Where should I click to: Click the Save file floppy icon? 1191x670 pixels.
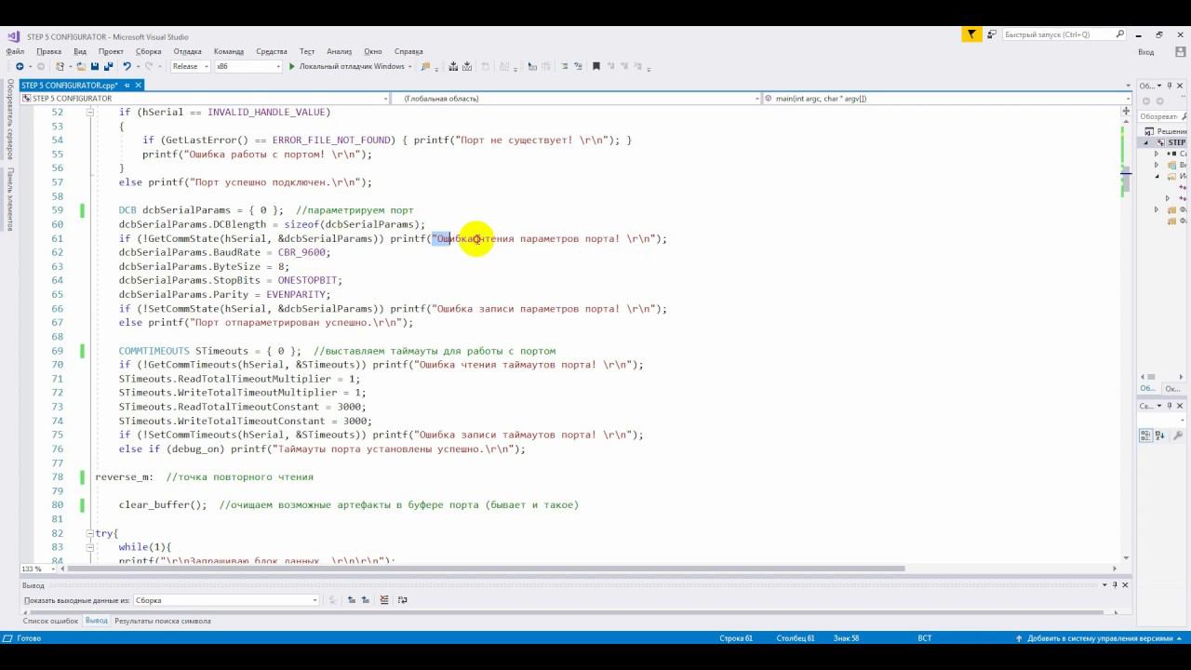pyautogui.click(x=95, y=67)
